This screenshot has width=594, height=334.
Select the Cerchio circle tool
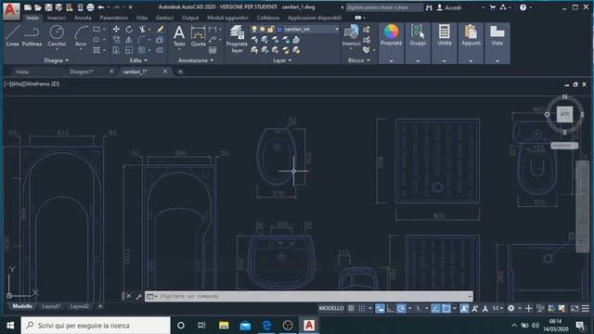(57, 36)
